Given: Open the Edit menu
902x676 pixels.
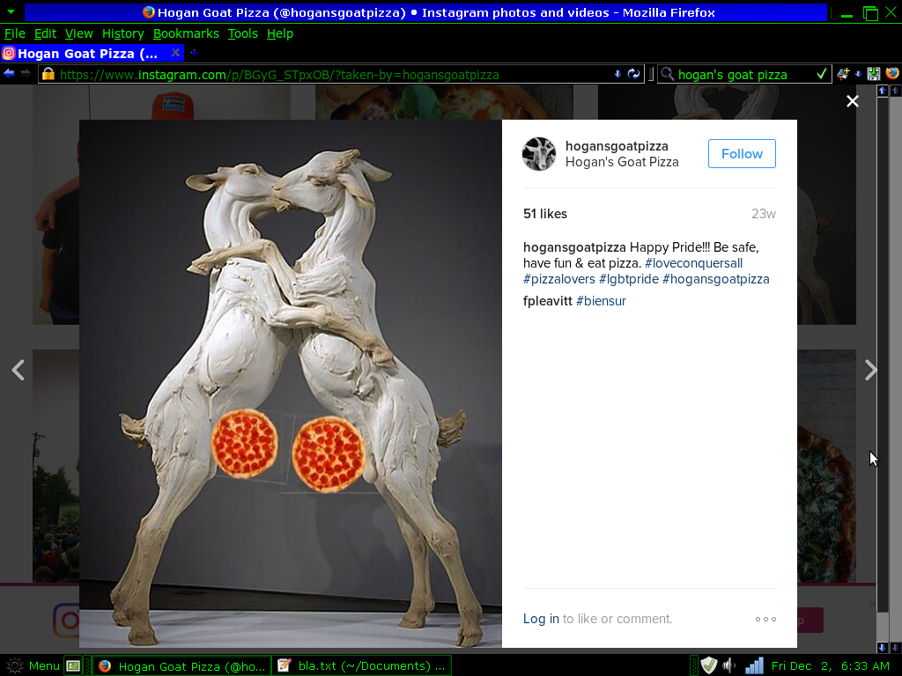Looking at the screenshot, I should [45, 33].
